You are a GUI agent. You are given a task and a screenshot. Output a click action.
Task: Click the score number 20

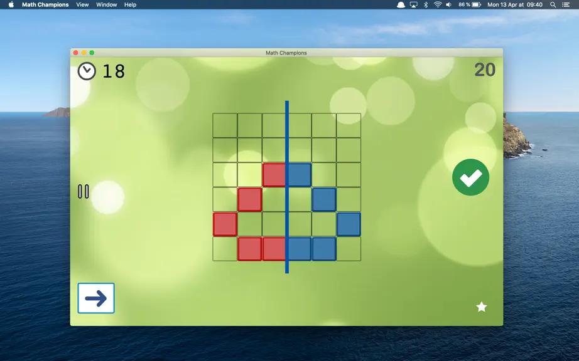pos(485,70)
